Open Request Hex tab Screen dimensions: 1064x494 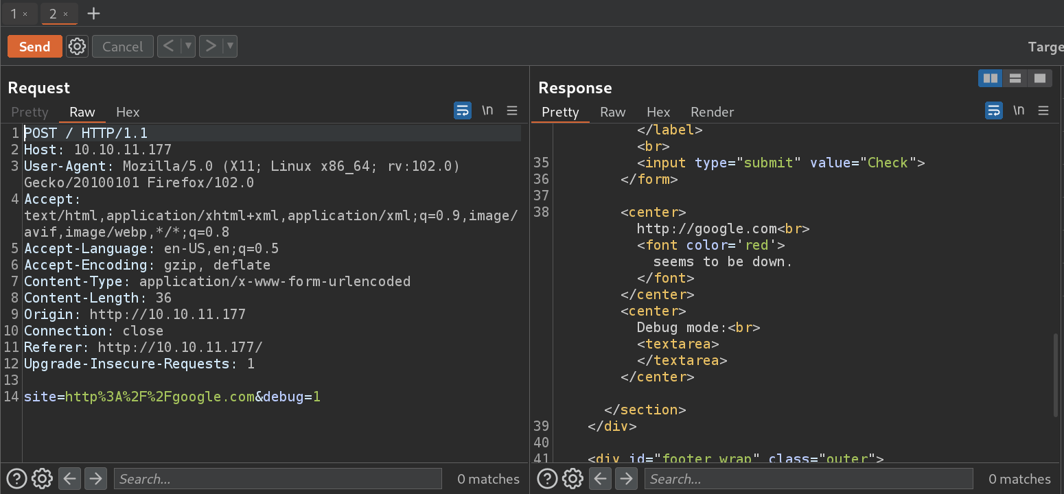pos(128,112)
